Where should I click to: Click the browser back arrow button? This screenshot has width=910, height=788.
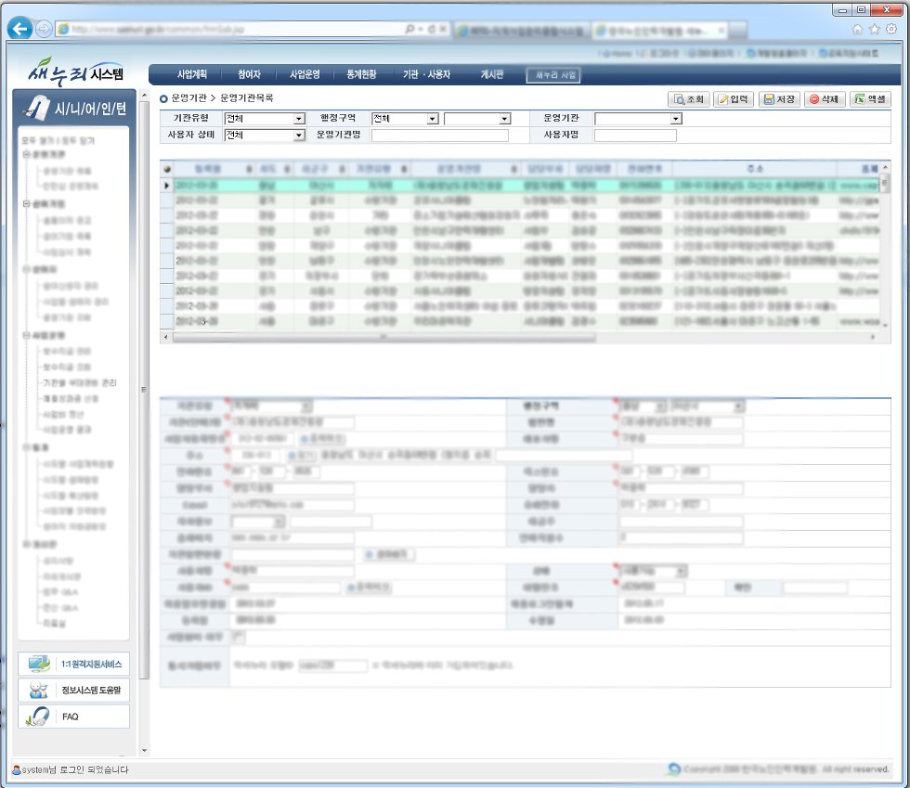(19, 29)
